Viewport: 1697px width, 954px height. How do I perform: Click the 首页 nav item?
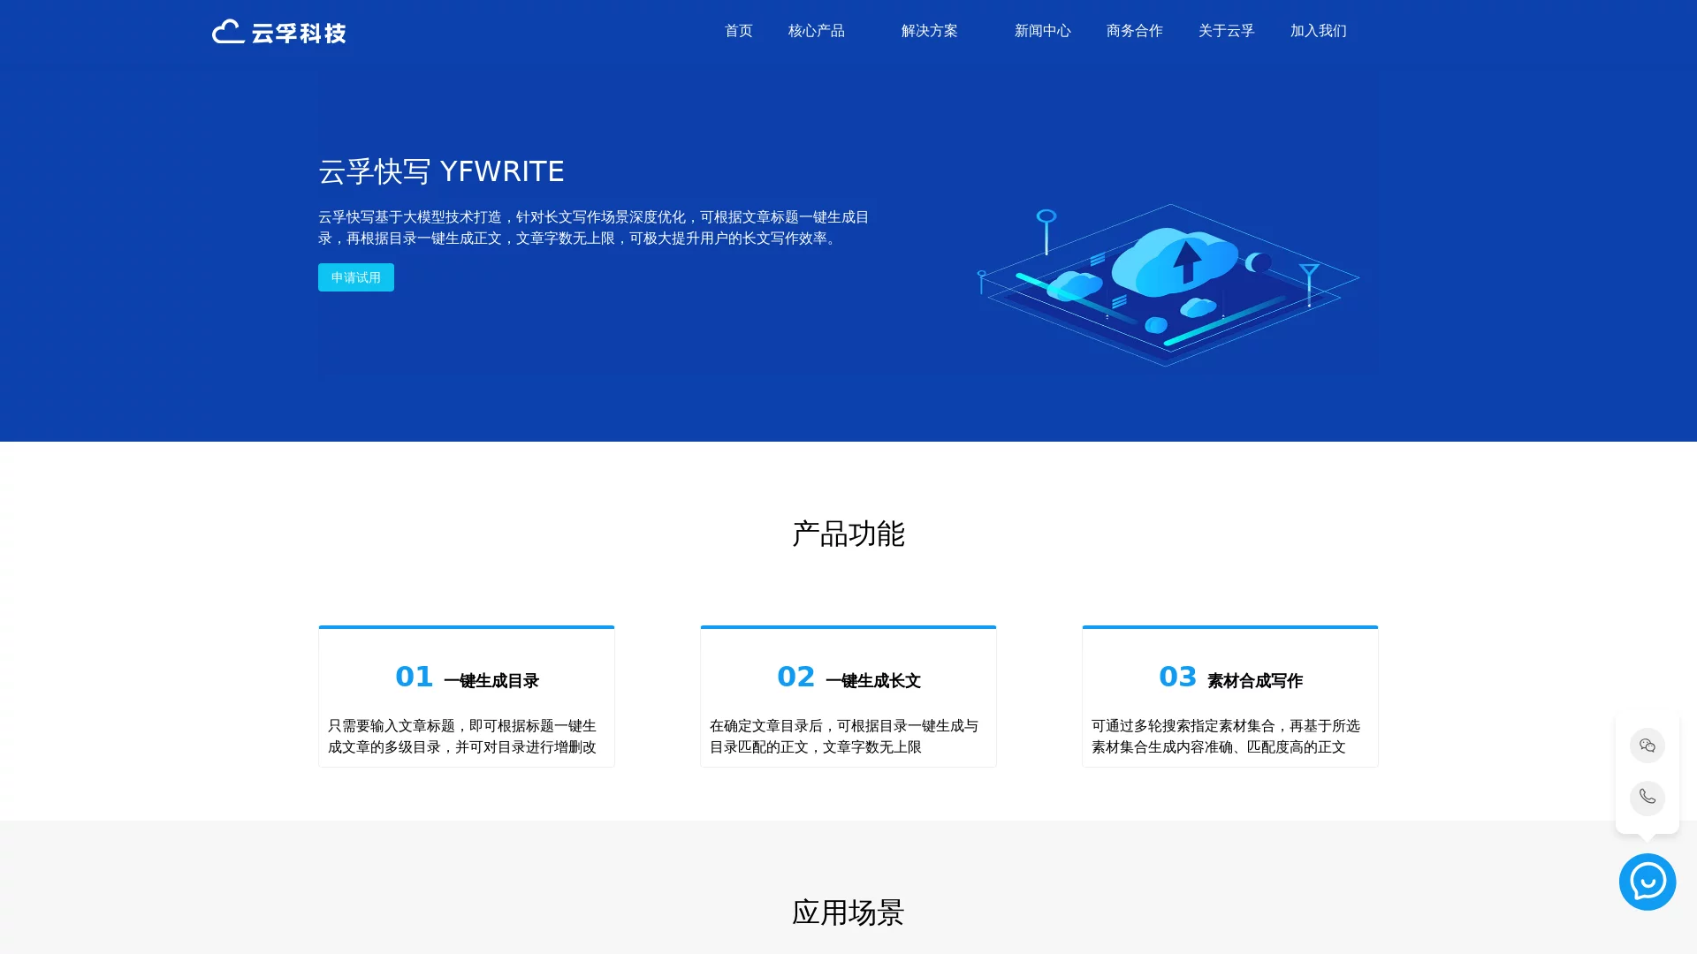739,31
